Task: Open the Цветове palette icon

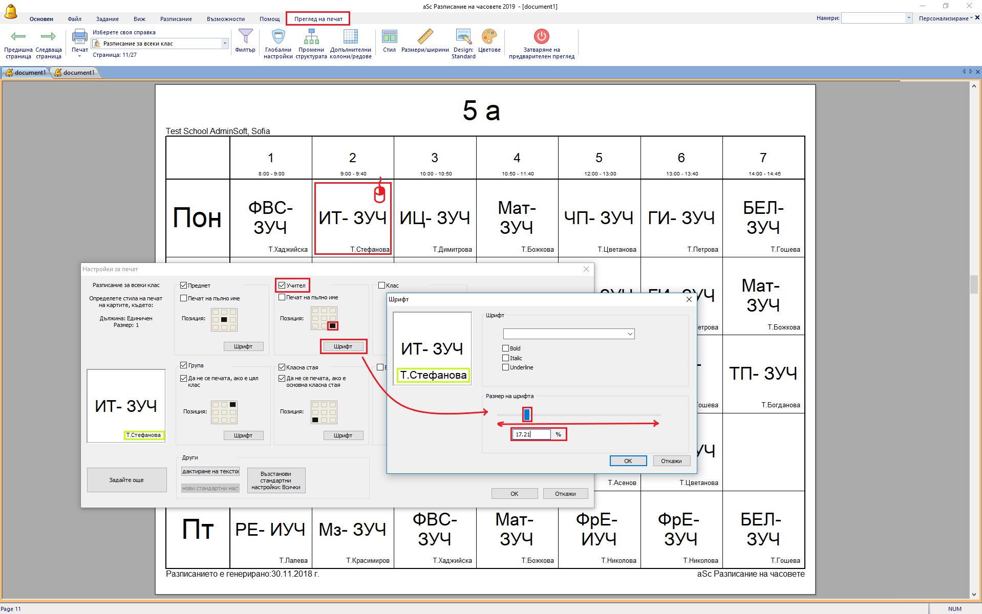Action: pyautogui.click(x=489, y=37)
